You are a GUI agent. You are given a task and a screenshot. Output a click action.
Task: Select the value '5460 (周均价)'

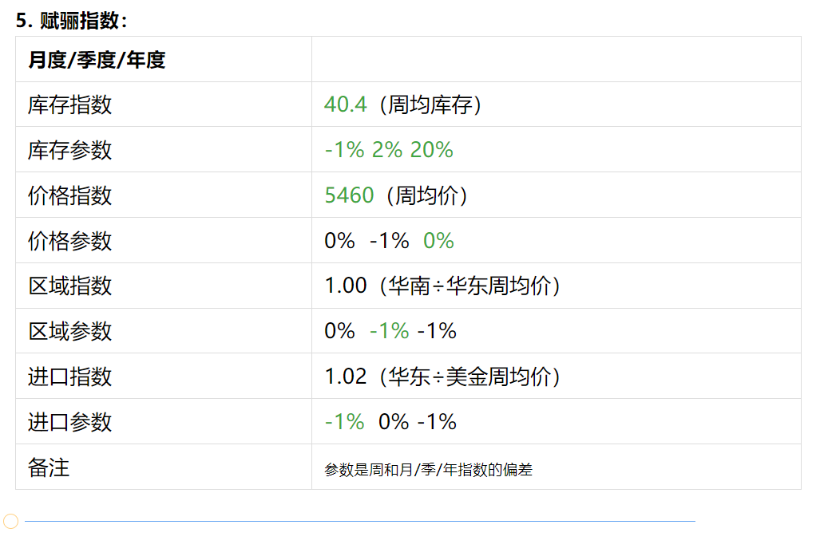pyautogui.click(x=396, y=195)
